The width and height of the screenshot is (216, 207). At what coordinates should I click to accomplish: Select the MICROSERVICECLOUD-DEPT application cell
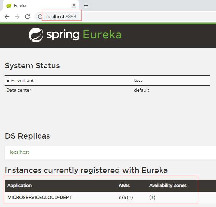tap(40, 197)
